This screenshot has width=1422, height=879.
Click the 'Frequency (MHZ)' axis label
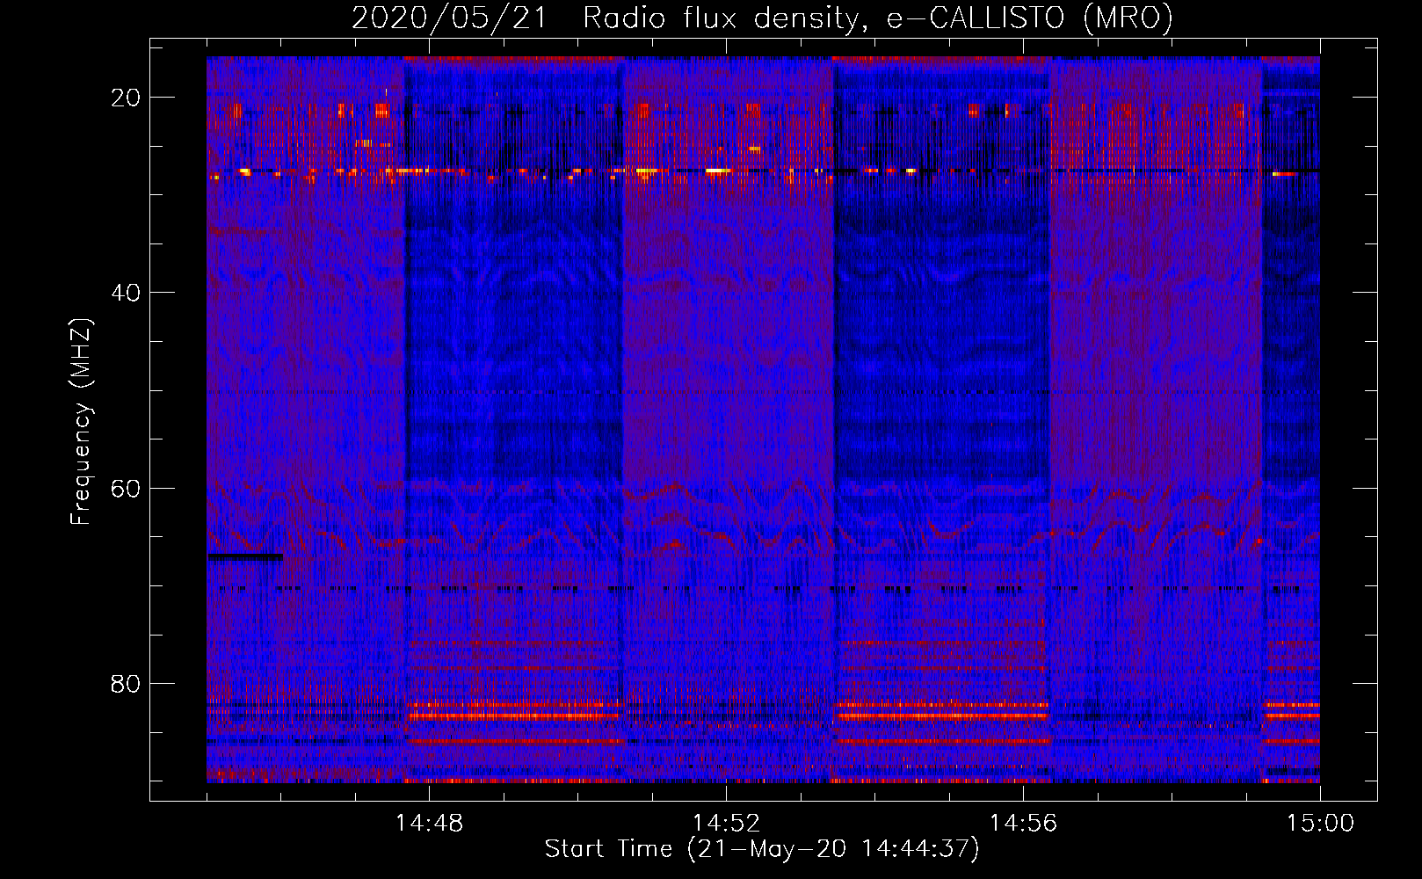(x=80, y=422)
